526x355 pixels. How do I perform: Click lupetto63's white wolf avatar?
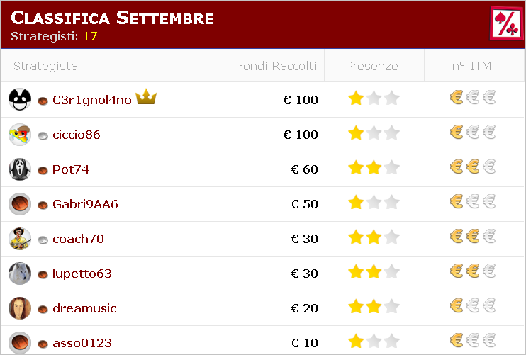point(20,274)
